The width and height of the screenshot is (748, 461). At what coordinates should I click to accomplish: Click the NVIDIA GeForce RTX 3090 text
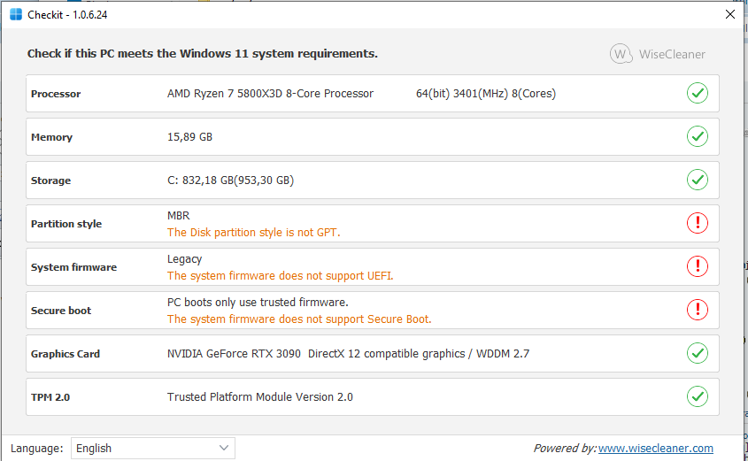[x=235, y=354]
